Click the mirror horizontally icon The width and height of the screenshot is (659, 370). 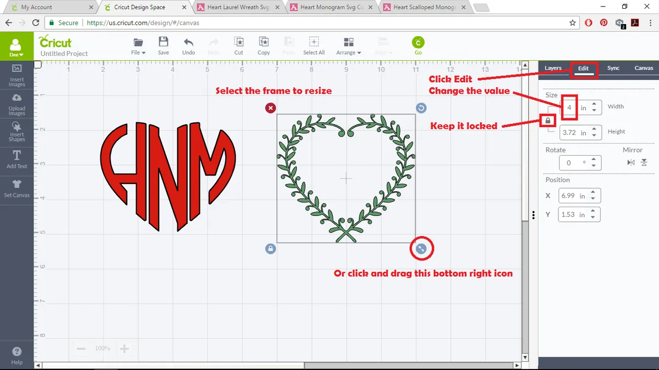click(631, 163)
